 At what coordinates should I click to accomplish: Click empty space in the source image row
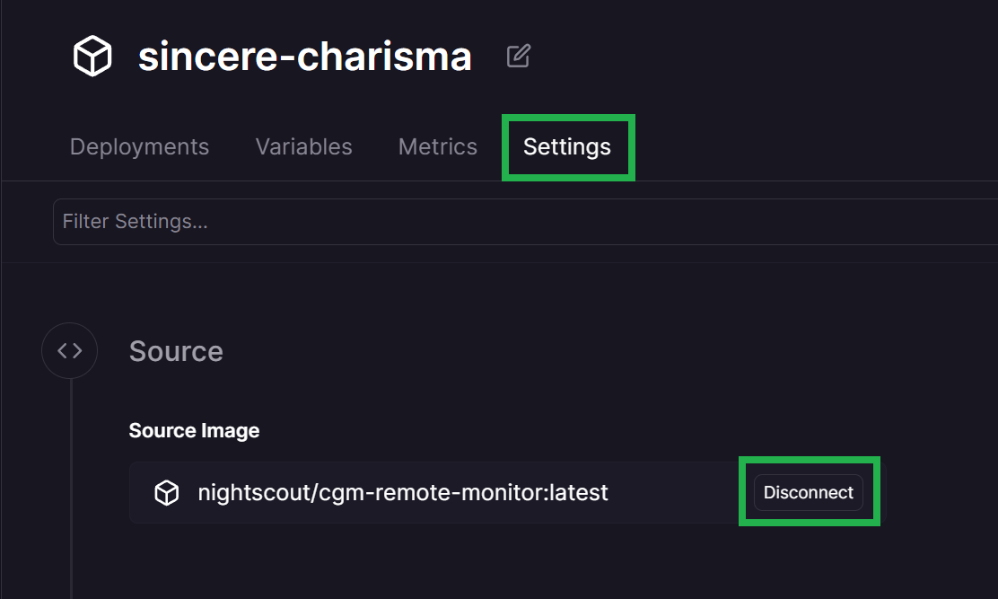tap(678, 493)
